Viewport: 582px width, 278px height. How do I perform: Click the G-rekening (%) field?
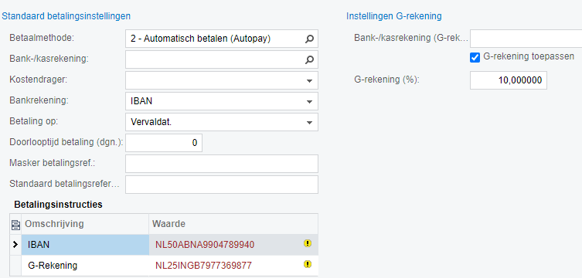(x=508, y=80)
